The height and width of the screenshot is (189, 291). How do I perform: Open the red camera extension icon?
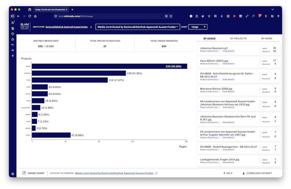(x=234, y=16)
